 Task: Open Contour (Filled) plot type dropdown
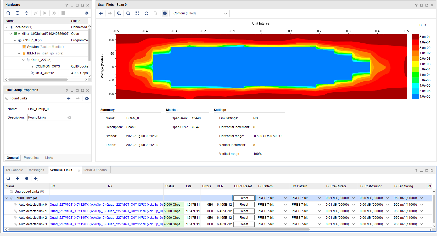200,13
